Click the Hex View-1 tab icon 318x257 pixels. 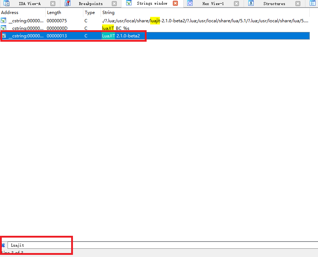click(x=190, y=4)
